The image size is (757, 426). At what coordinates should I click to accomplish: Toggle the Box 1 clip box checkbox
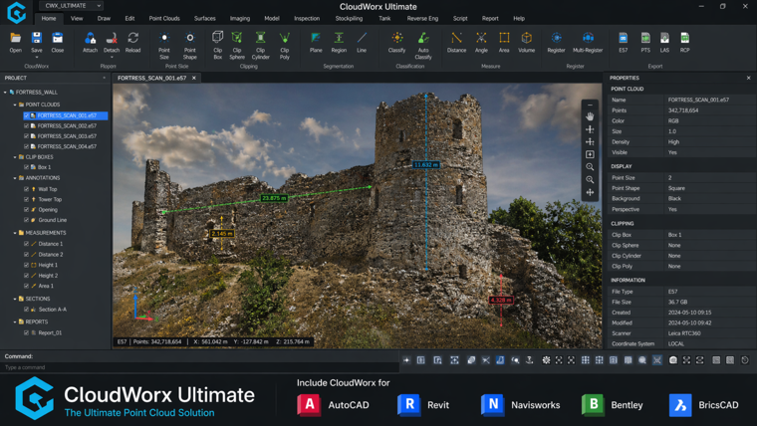[x=27, y=167]
